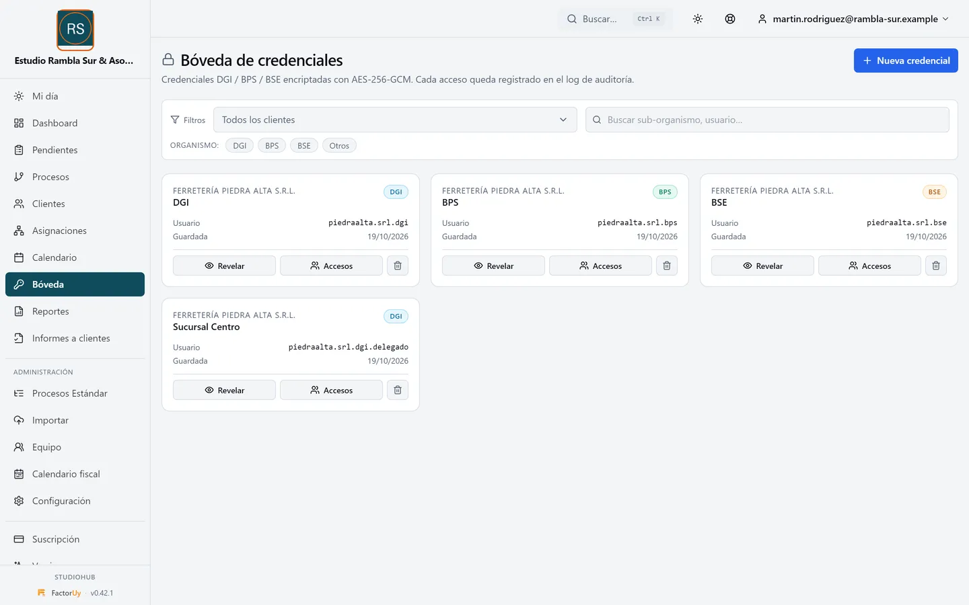This screenshot has height=605, width=969.
Task: Delete the Ferretería Piedra Alta DGI credential
Action: tap(398, 266)
